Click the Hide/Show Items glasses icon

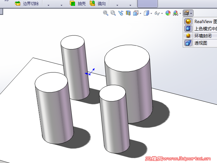[157, 13]
